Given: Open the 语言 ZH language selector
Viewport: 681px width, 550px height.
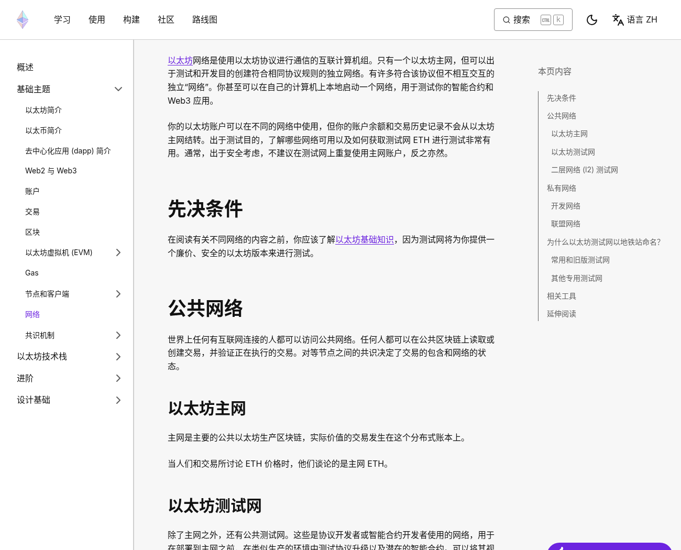Looking at the screenshot, I should [x=635, y=20].
